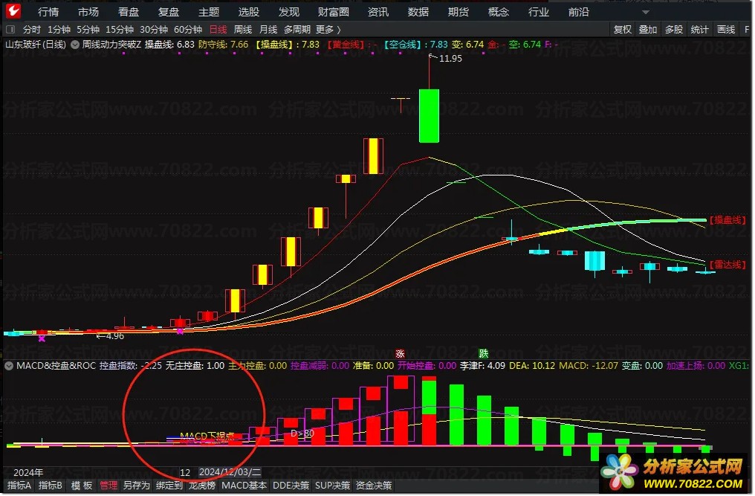Open the 复盘 menu
The height and width of the screenshot is (496, 755).
(169, 12)
